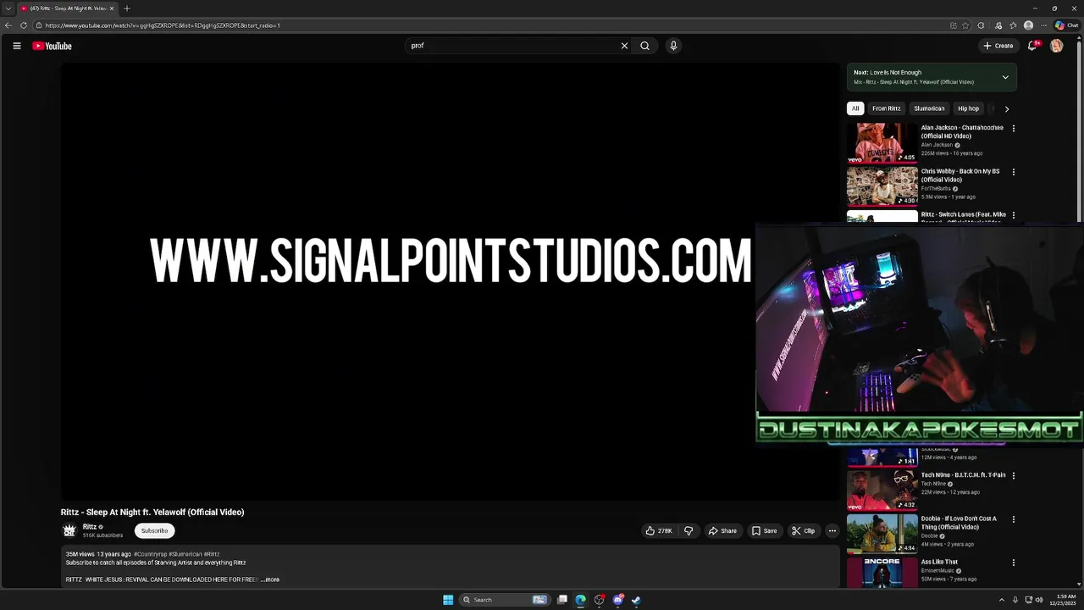Viewport: 1084px width, 610px height.
Task: Expand description with ...more
Action: point(270,579)
